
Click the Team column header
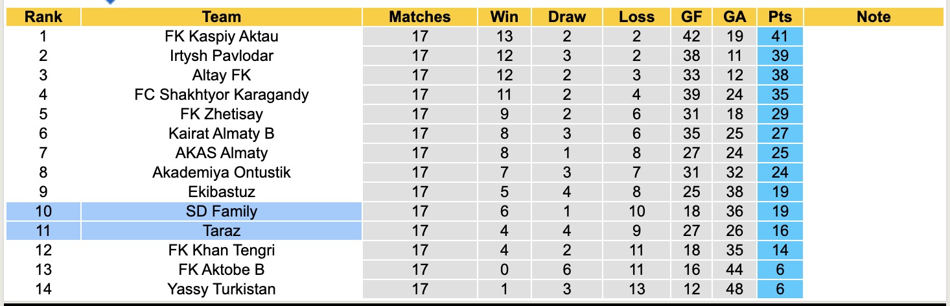221,17
